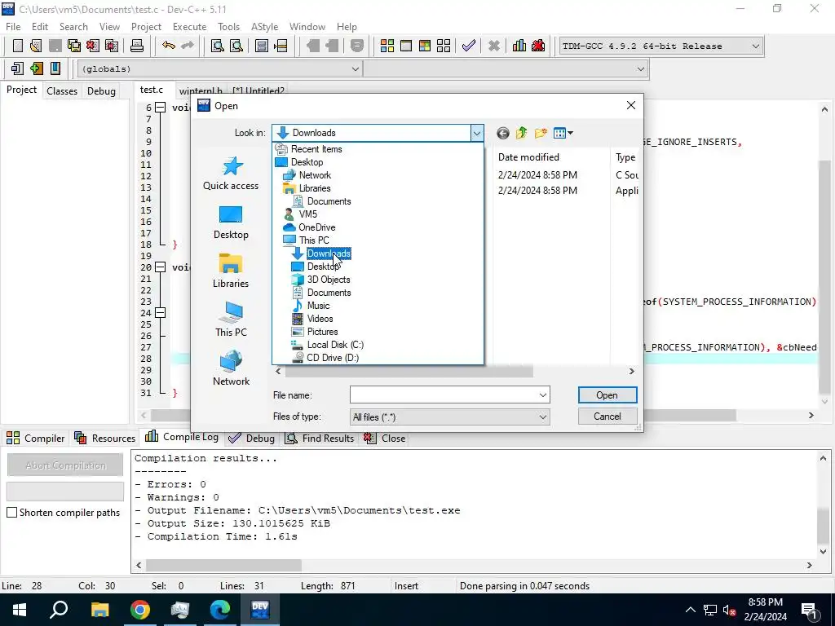Click the Save All toolbar icon
Image resolution: width=835 pixels, height=626 pixels.
coord(74,46)
